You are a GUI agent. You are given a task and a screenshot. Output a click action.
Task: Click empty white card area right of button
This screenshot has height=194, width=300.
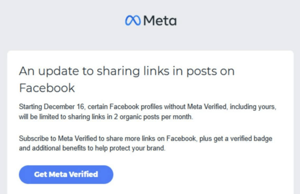click(205, 175)
